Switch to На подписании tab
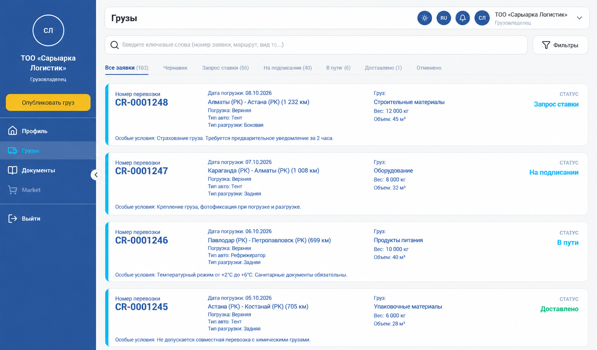Image resolution: width=597 pixels, height=350 pixels. click(288, 68)
